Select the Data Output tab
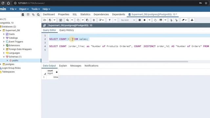The height and width of the screenshot is (118, 210). [x=49, y=66]
